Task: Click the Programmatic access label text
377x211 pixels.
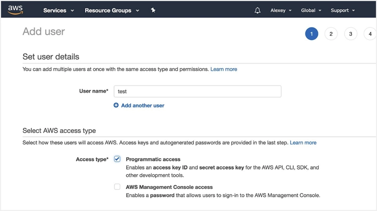Action: click(x=153, y=159)
